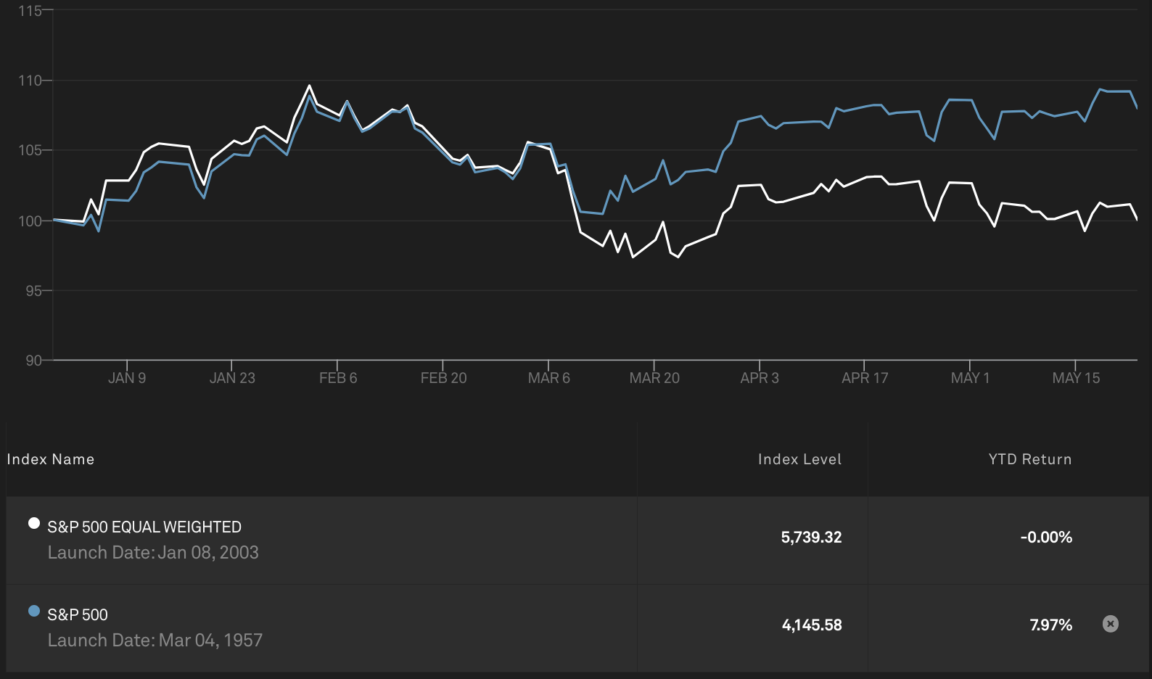Sort by the YTD Return column header
Viewport: 1152px width, 679px height.
point(1029,459)
